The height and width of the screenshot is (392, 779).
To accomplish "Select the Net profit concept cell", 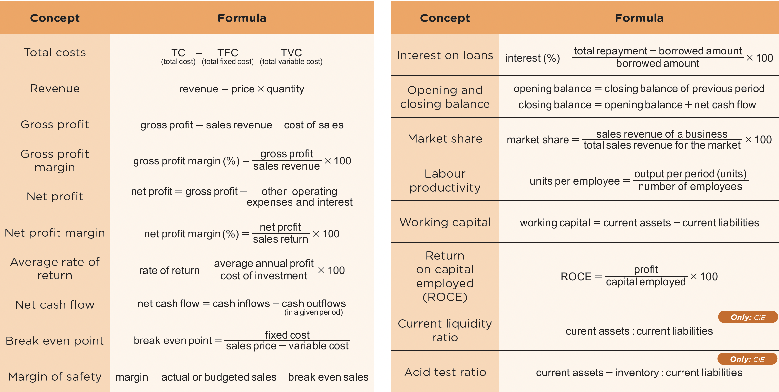I will (55, 196).
